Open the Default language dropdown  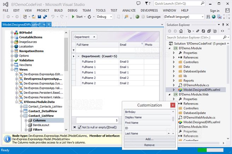click(202, 17)
